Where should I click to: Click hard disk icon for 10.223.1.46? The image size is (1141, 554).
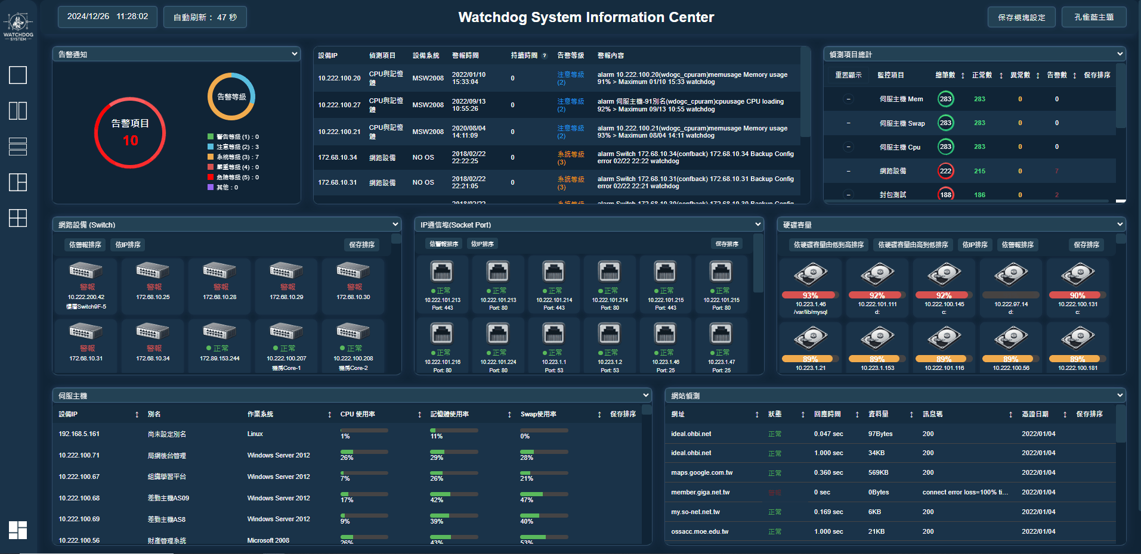(811, 275)
